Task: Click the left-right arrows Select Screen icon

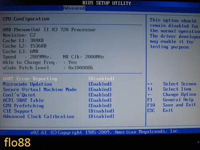Action: tap(150, 84)
